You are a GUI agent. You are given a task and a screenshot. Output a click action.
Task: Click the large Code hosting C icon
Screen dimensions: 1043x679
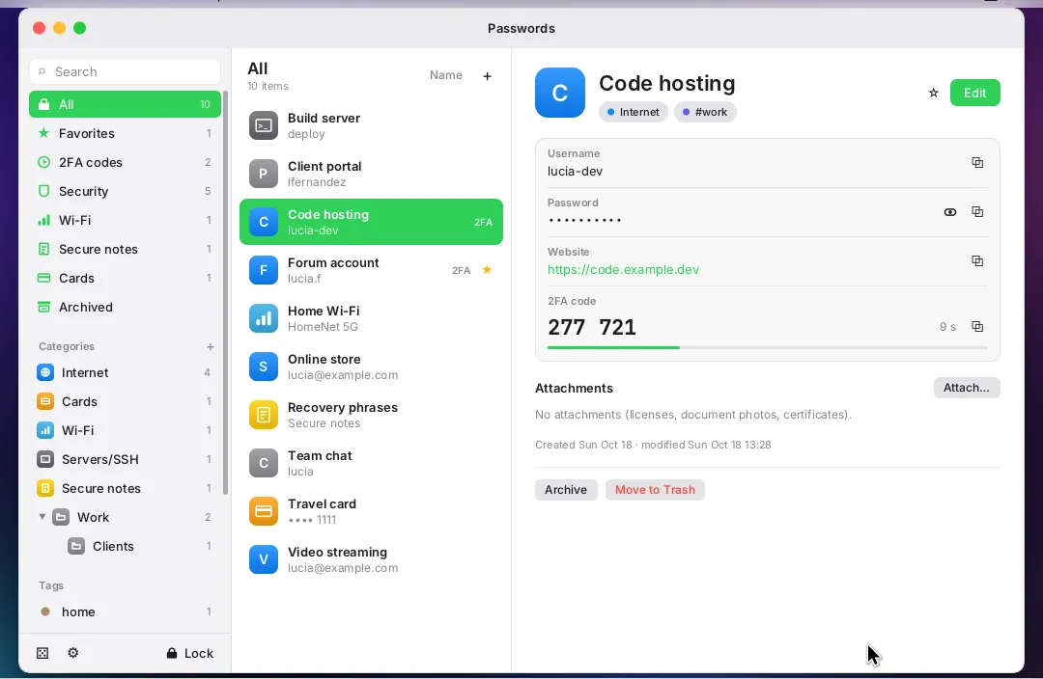coord(560,93)
